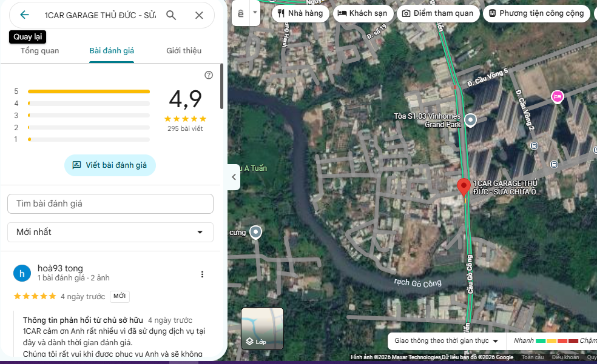The image size is (597, 364).
Task: Filter reviews by the 4-star bar
Action: tap(89, 104)
